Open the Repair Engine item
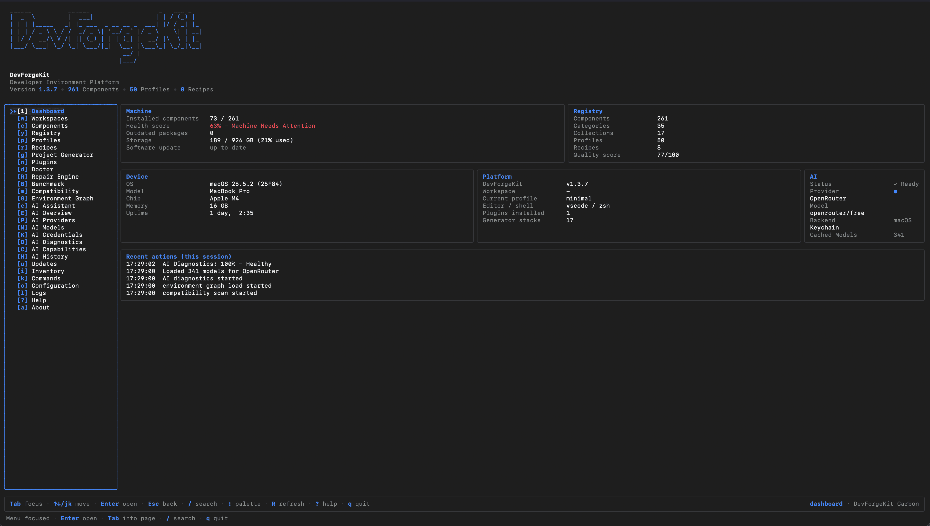 [48, 176]
